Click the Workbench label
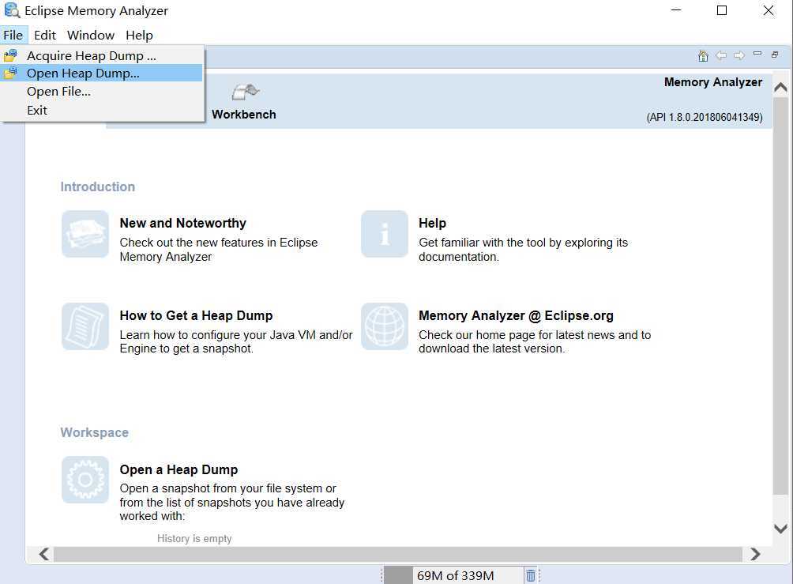Screen dimensions: 793x584 point(244,115)
